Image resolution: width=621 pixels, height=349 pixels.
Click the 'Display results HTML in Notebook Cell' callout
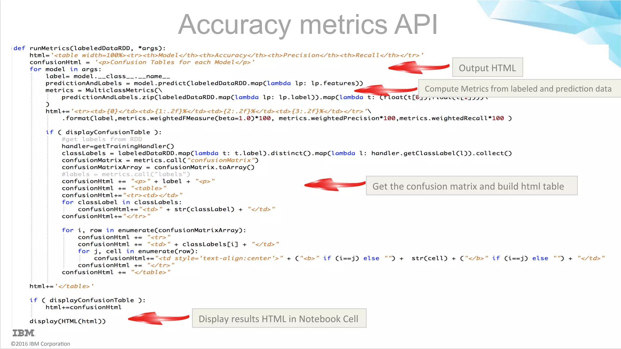click(x=279, y=318)
